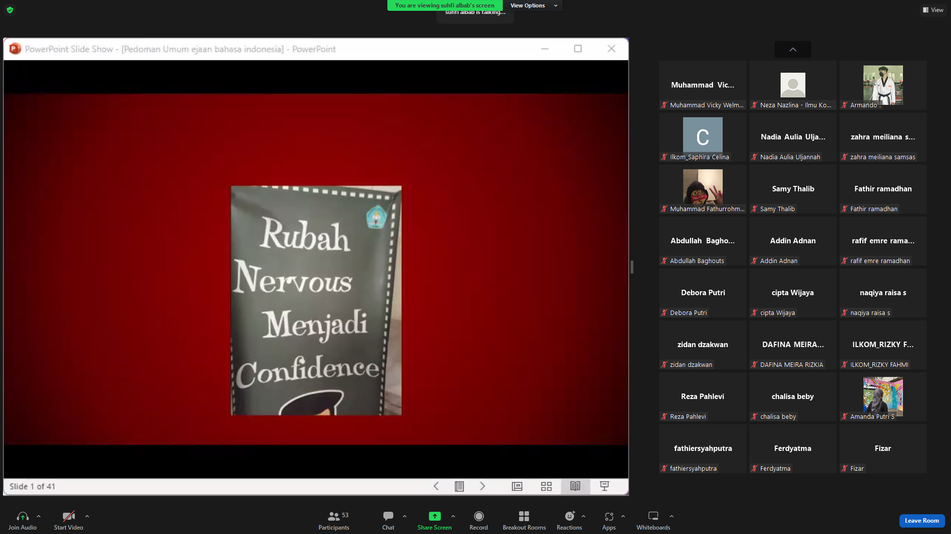Image resolution: width=951 pixels, height=534 pixels.
Task: Click the name label 'cipta Wijaya'
Action: click(x=778, y=313)
